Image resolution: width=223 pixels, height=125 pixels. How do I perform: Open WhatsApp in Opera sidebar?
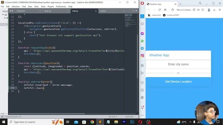pyautogui.click(x=142, y=41)
